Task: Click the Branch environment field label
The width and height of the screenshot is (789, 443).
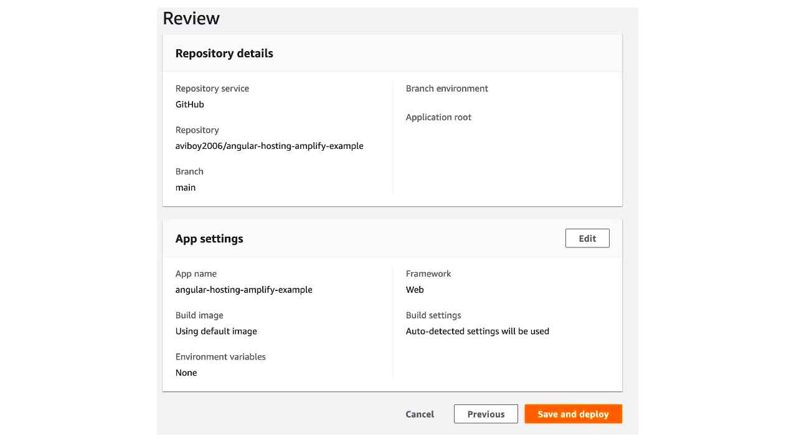Action: point(446,88)
